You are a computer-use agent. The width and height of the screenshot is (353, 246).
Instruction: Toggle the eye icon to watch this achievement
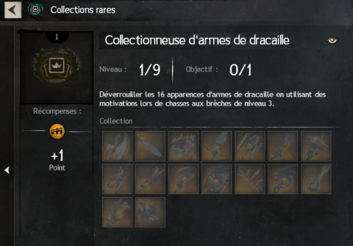tap(332, 41)
